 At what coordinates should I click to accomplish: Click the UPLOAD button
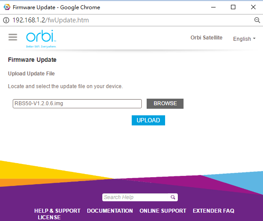point(148,120)
